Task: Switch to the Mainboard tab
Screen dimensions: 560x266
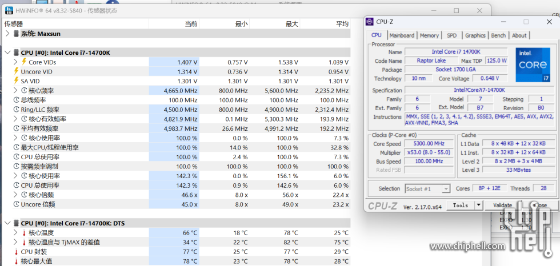Action: click(x=402, y=35)
